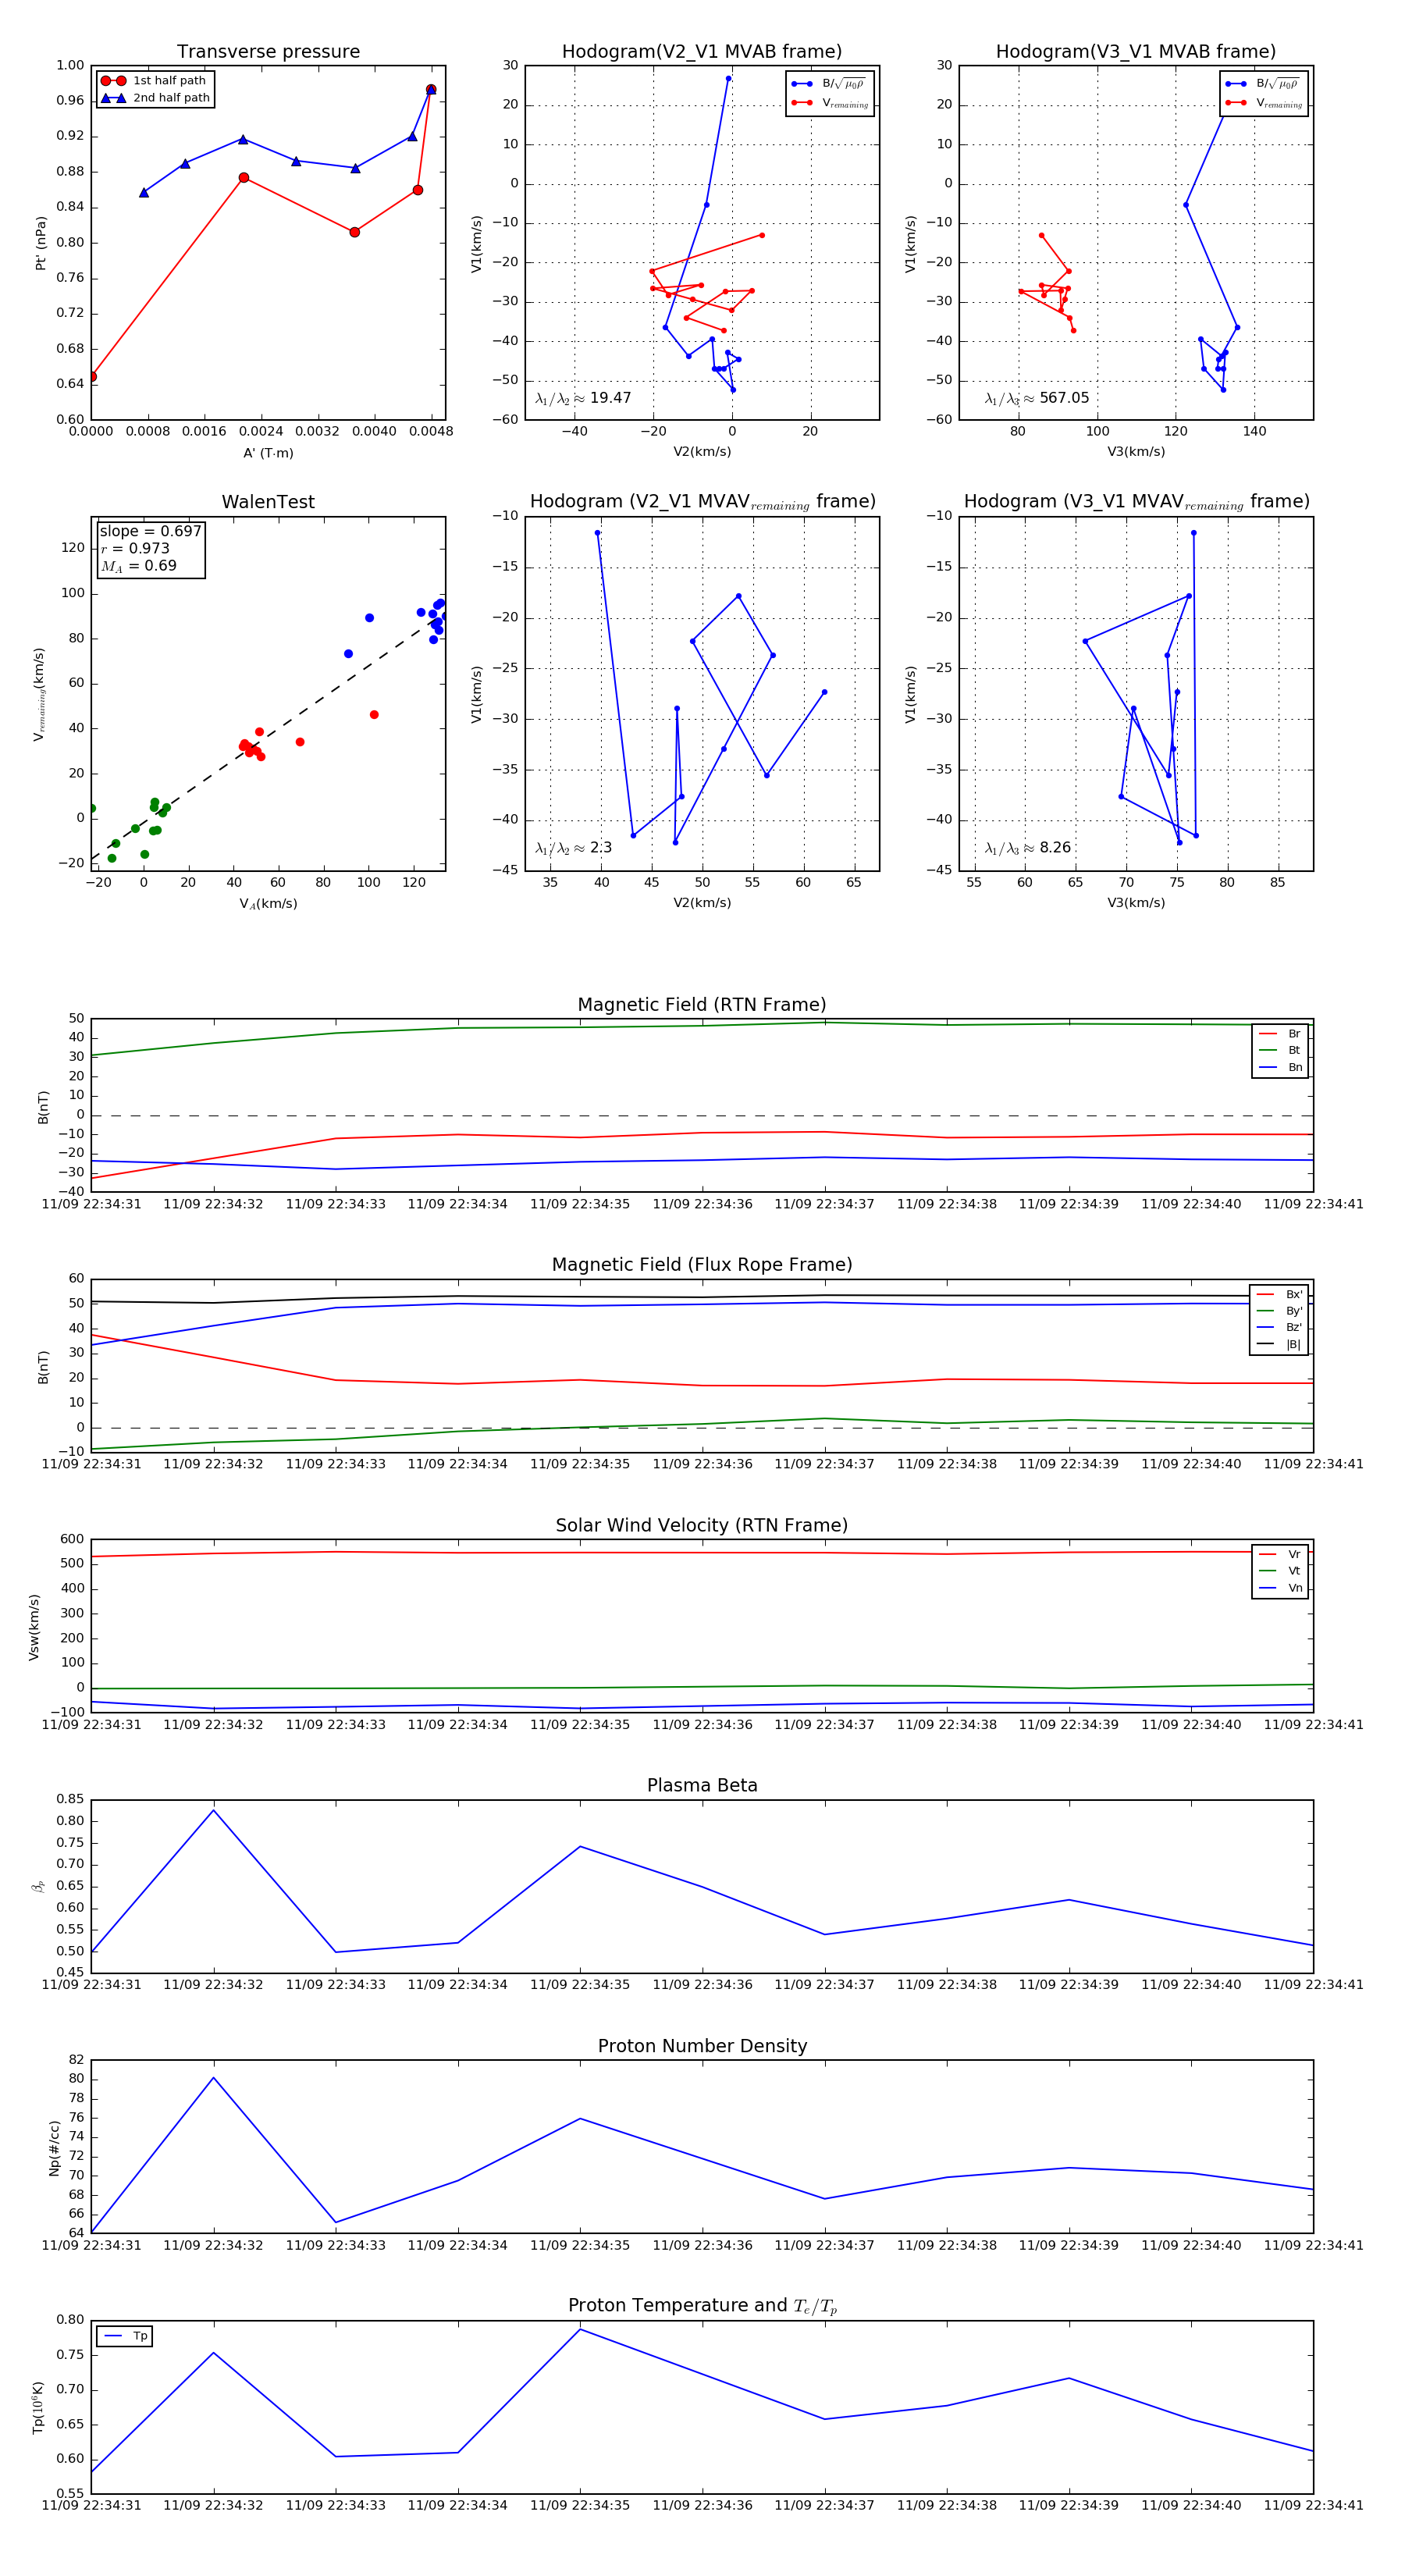Click the "Hodogram(V3_V1 MVAB frame)" title
Screen dimensions: 1405x2576
point(1136,52)
